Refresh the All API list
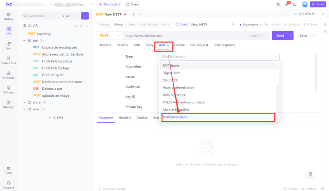329x191 pixels. pos(75,26)
